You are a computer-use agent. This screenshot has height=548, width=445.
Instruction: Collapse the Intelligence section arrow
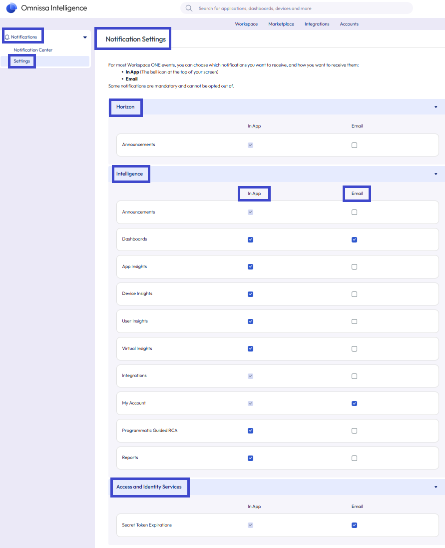436,174
